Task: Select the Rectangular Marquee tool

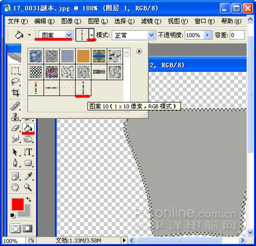Action: pyautogui.click(x=16, y=71)
